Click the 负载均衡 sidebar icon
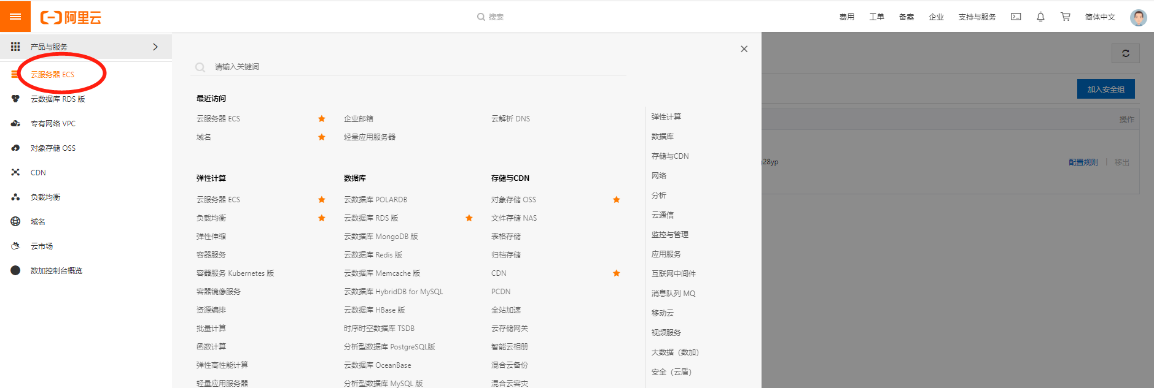 (x=15, y=197)
